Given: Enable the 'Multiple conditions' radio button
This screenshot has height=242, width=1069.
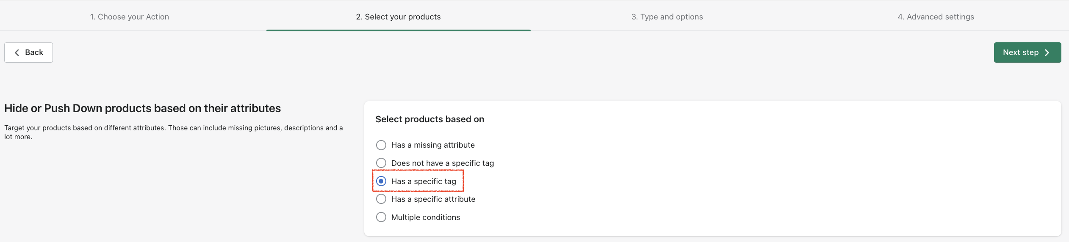Looking at the screenshot, I should (381, 217).
